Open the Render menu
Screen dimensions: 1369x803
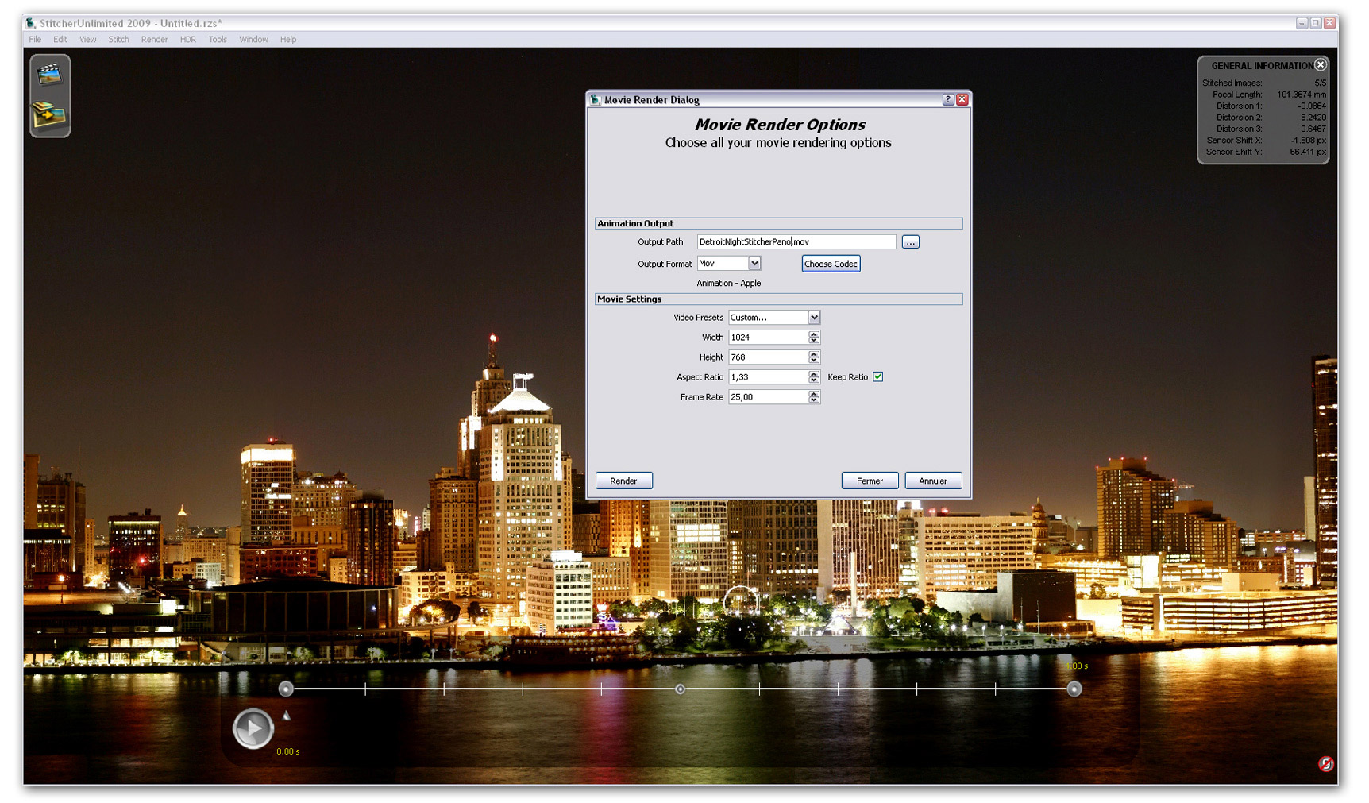tap(154, 40)
